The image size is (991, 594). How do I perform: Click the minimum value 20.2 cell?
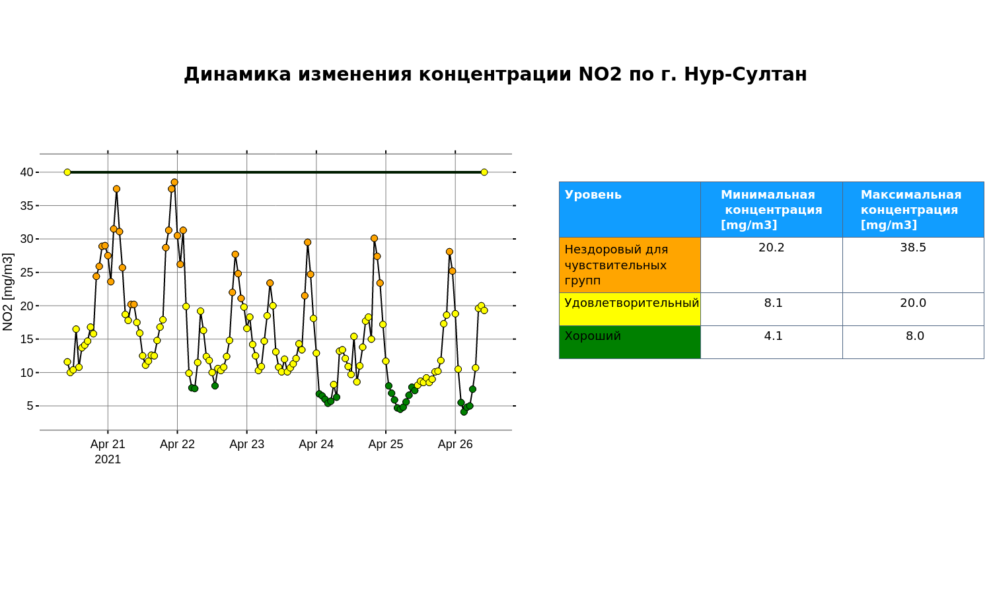[x=772, y=265]
